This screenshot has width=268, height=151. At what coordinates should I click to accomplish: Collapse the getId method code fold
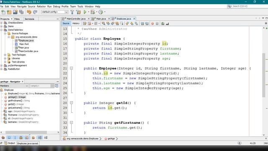click(72, 103)
